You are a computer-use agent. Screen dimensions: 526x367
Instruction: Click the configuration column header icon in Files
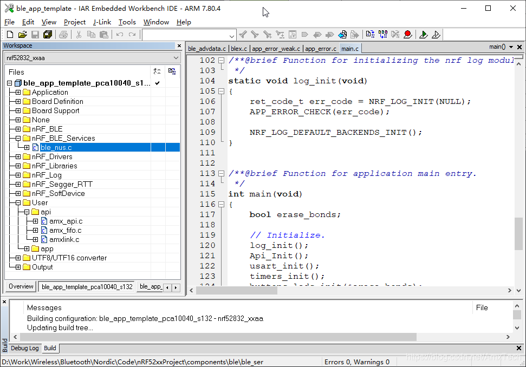157,71
